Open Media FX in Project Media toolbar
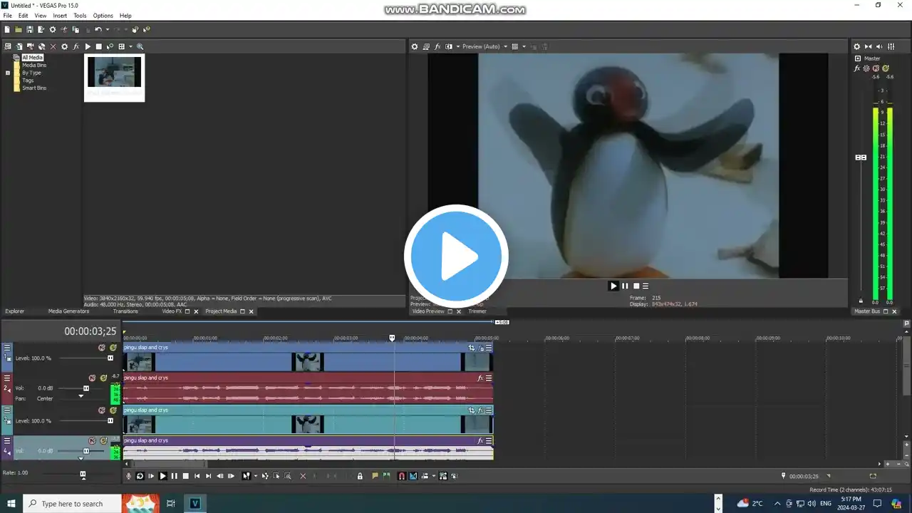Screen dimensions: 912x513 (x=76, y=46)
